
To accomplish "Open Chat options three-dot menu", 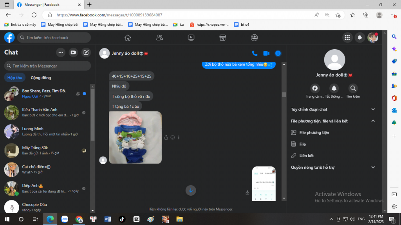I will coord(61,52).
